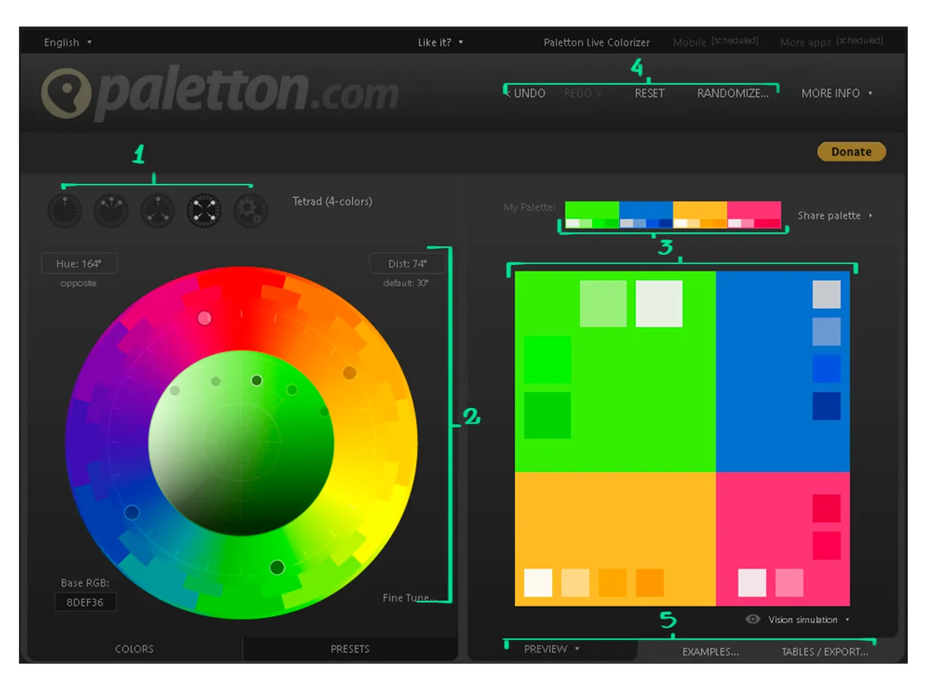Click the opposite link under Hue

[79, 283]
